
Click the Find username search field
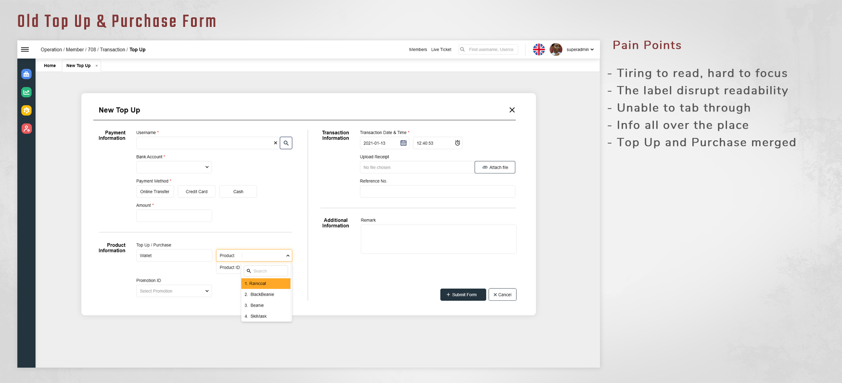point(488,49)
